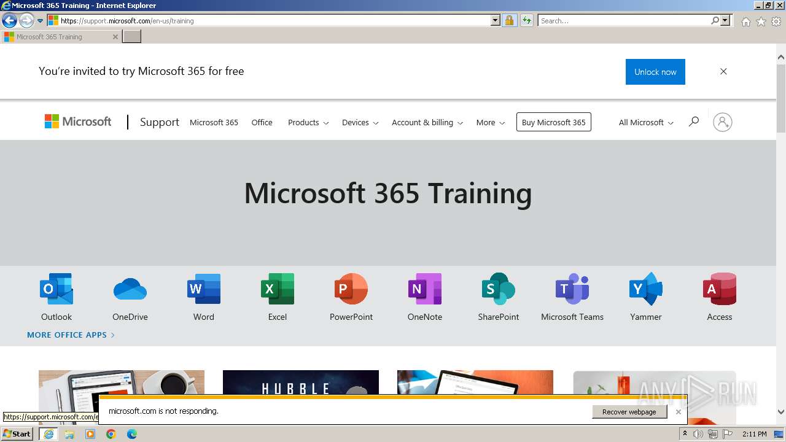Dismiss the Microsoft 365 free trial banner
786x442 pixels.
[723, 71]
